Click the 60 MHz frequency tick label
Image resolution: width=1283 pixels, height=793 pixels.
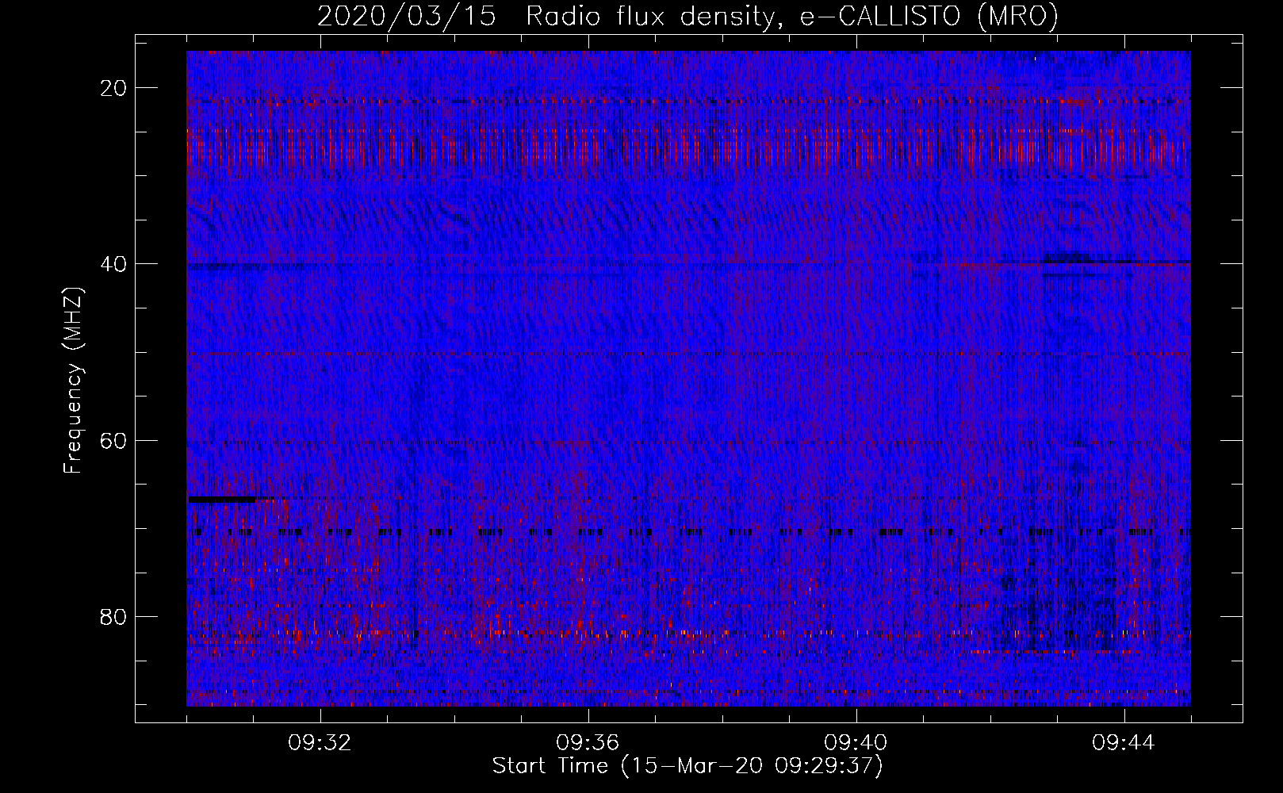(114, 440)
